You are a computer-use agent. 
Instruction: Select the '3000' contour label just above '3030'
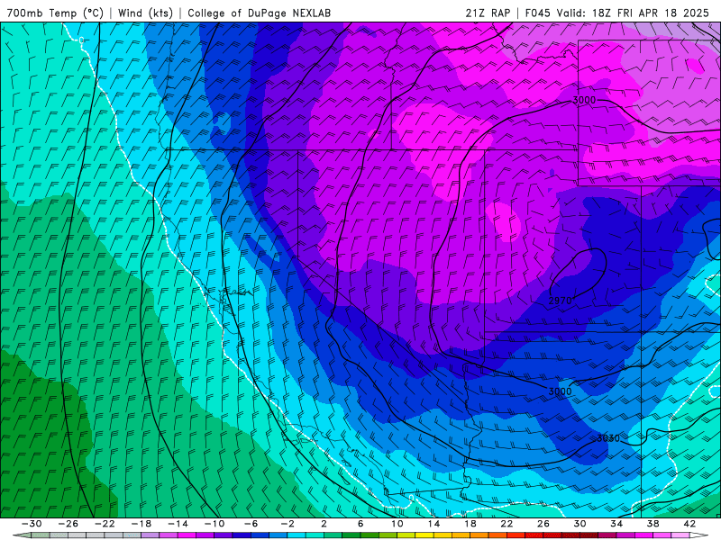point(560,391)
